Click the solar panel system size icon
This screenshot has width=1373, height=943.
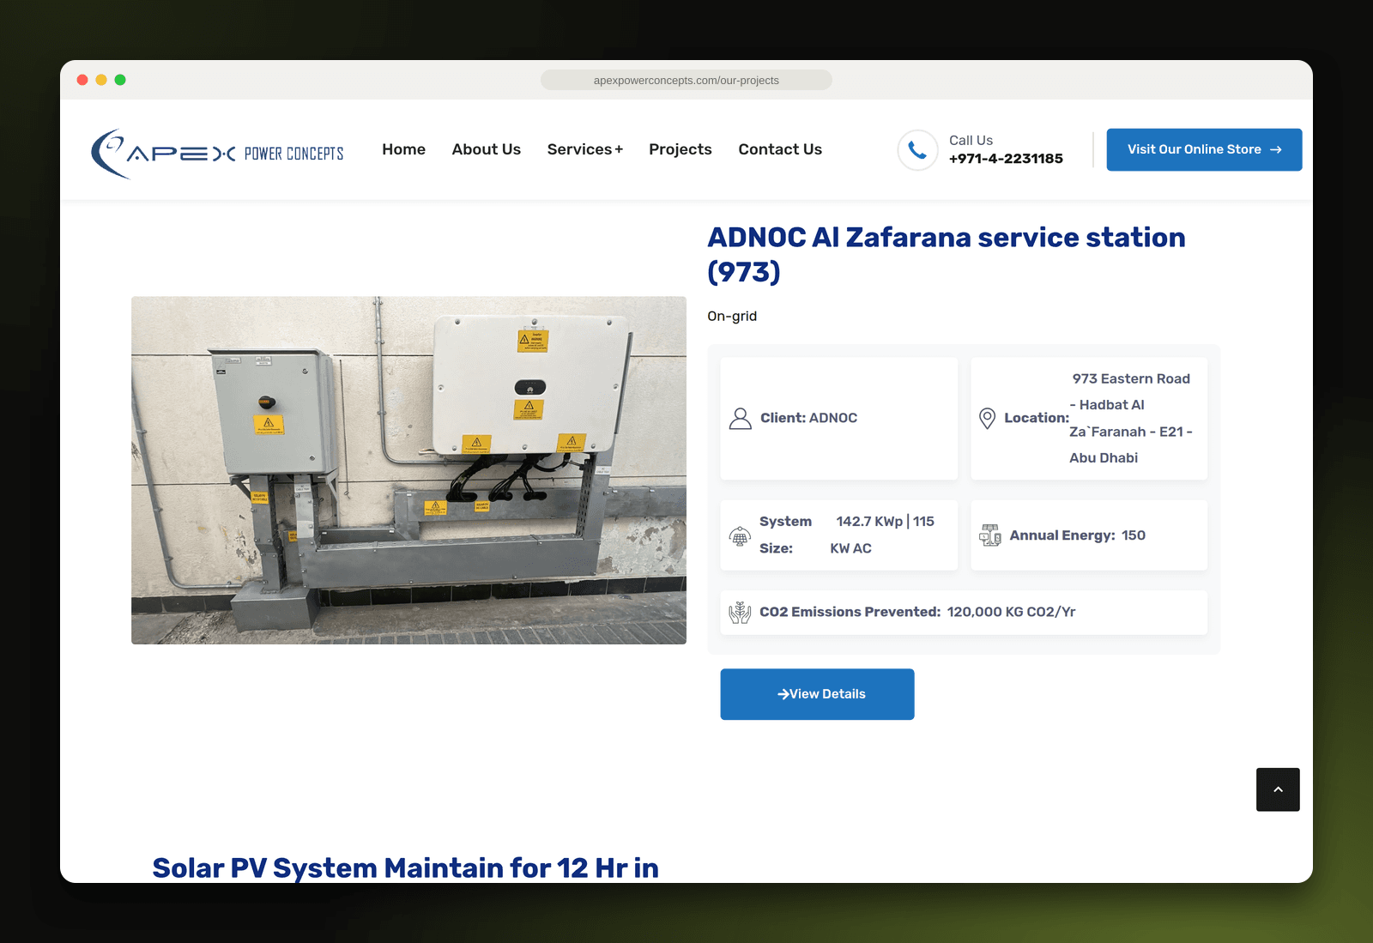[740, 536]
